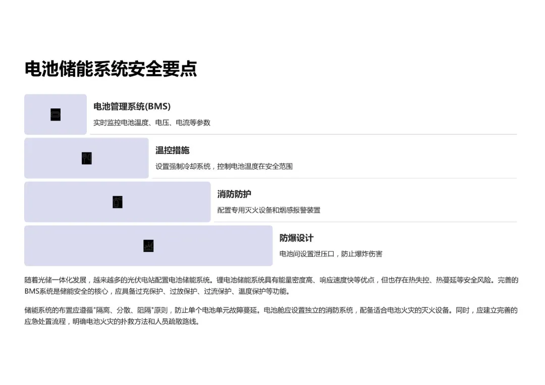Select the heading 温控措施
Screen dimensions: 545x385
[173, 150]
